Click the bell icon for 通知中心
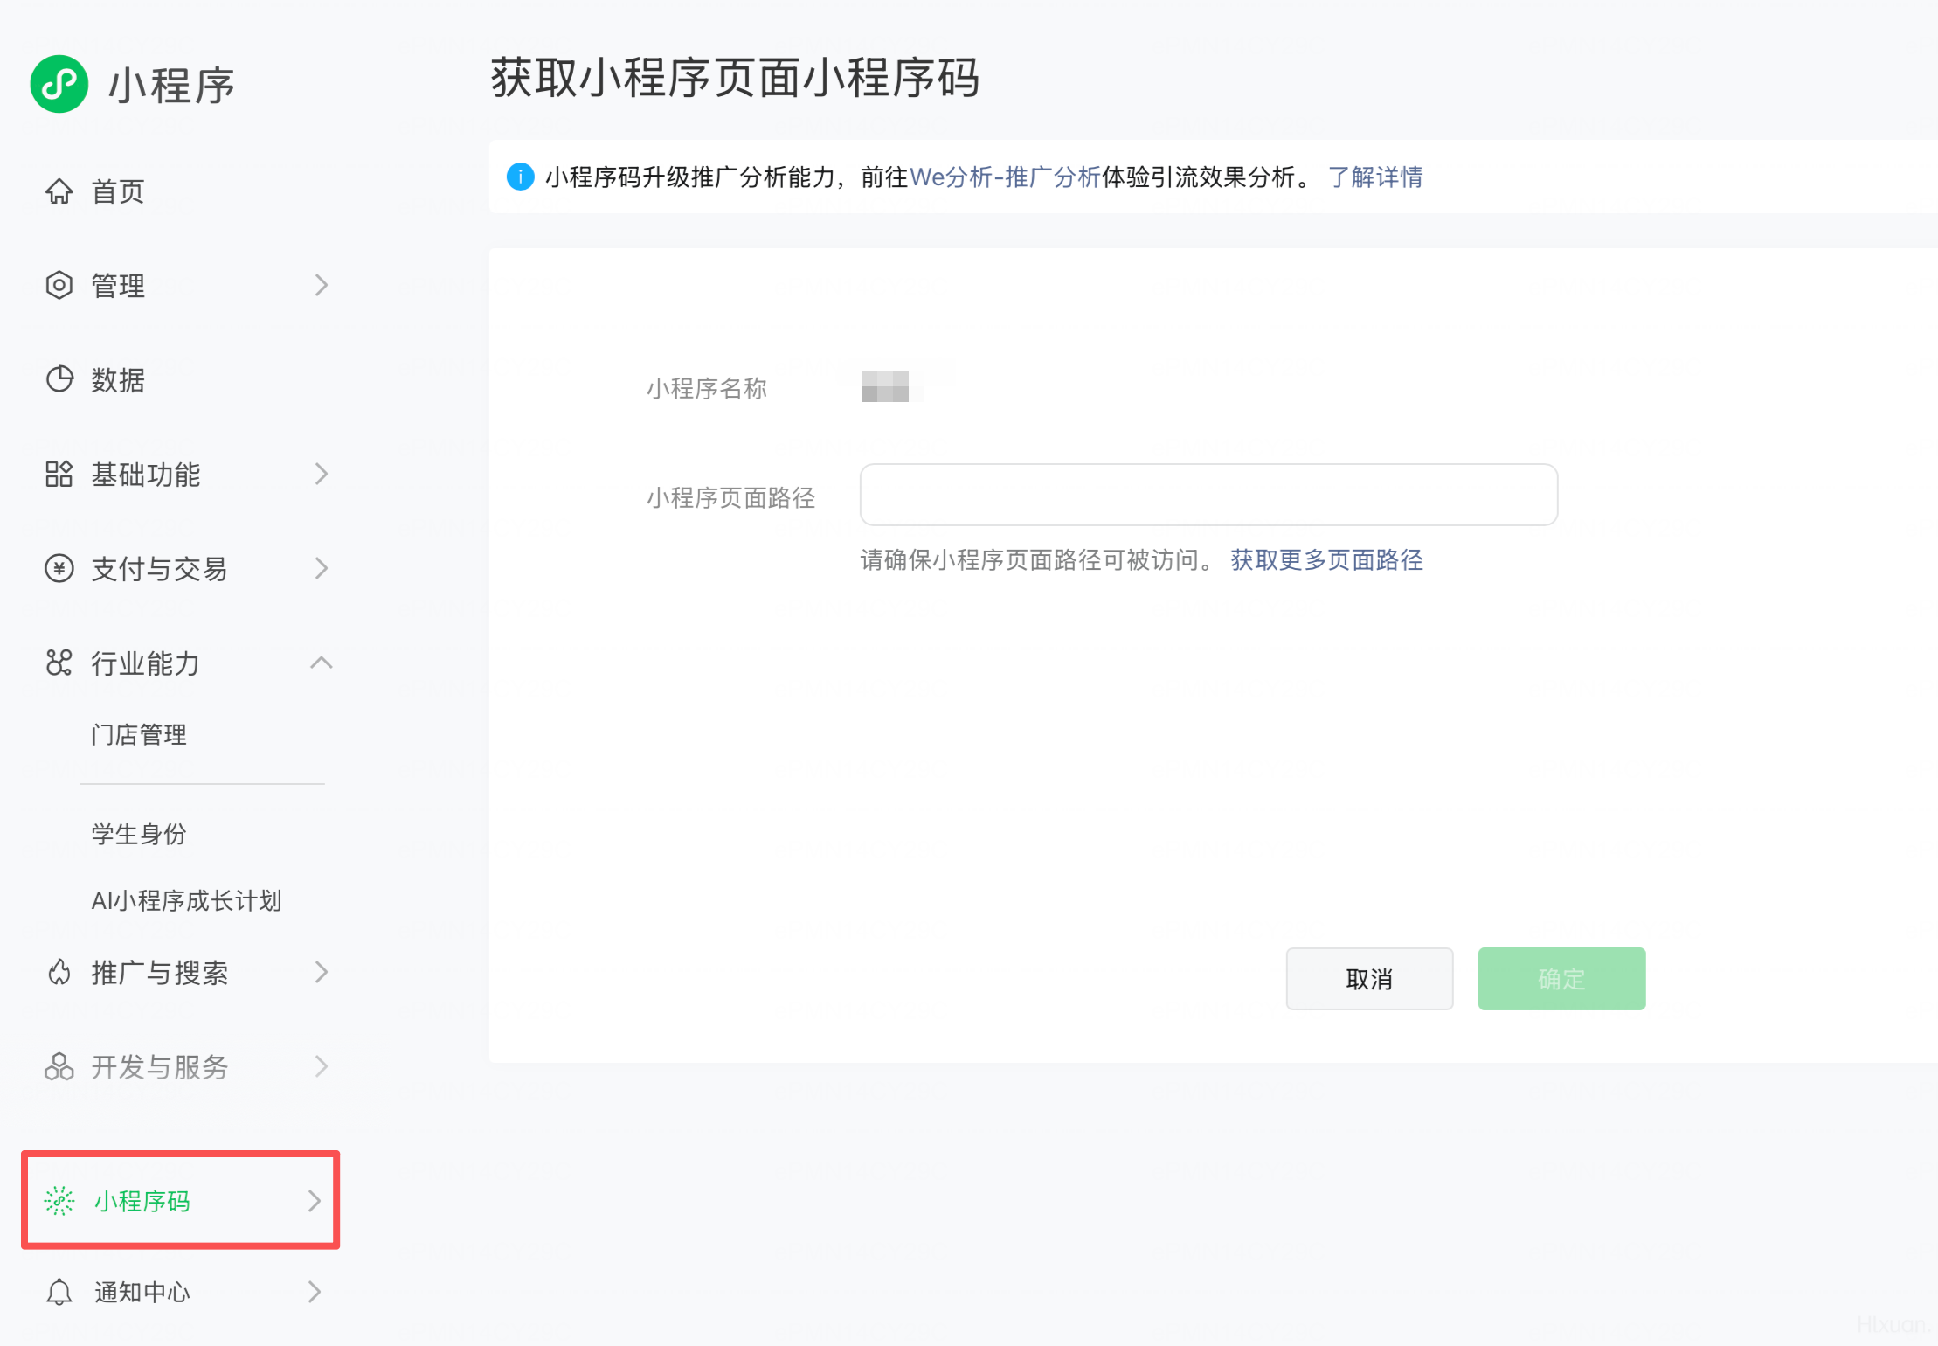The width and height of the screenshot is (1938, 1346). click(59, 1291)
